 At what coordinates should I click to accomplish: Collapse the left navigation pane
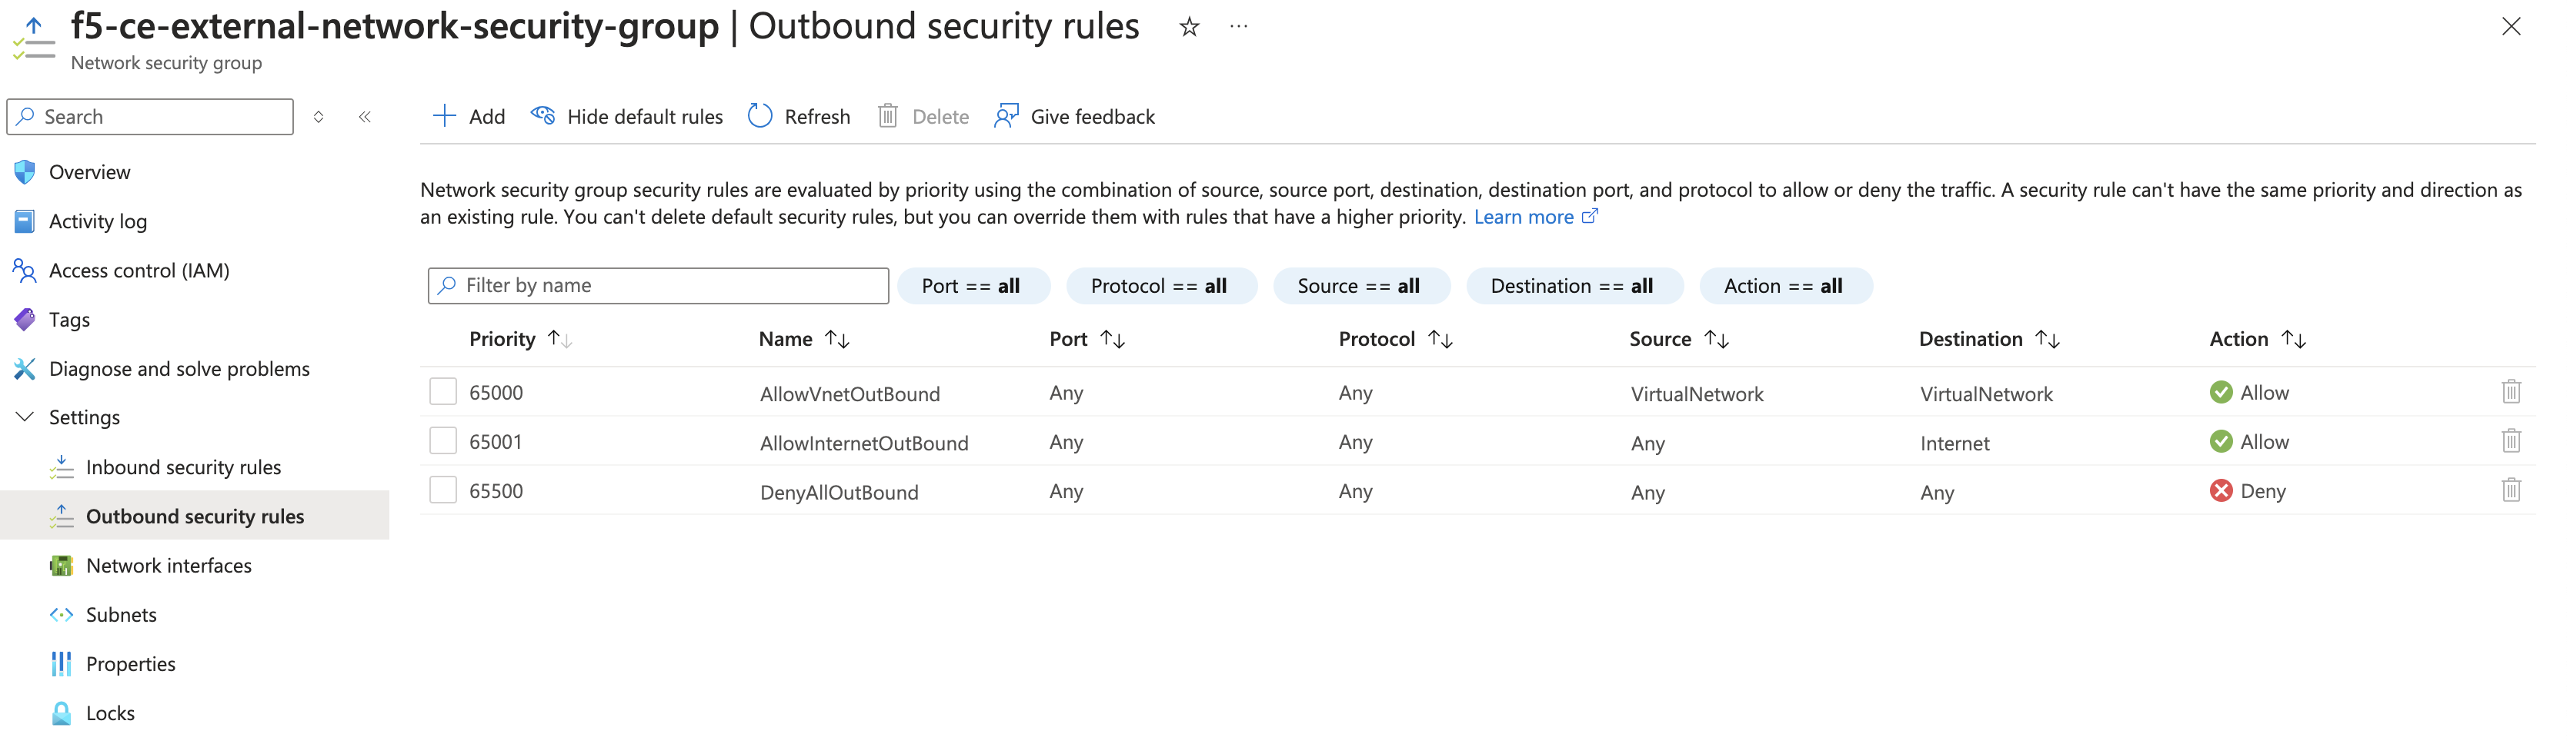click(365, 117)
